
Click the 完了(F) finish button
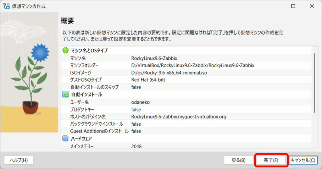click(271, 160)
